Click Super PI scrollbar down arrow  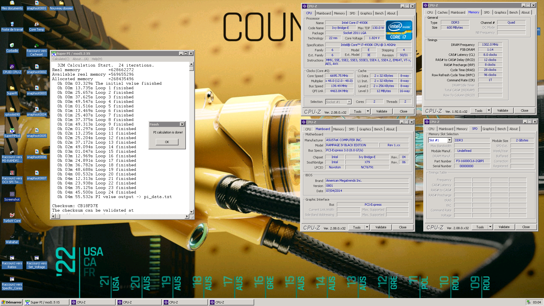click(191, 212)
